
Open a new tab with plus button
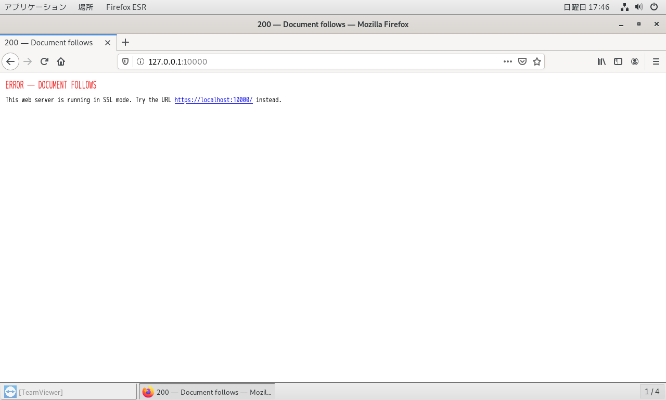125,43
